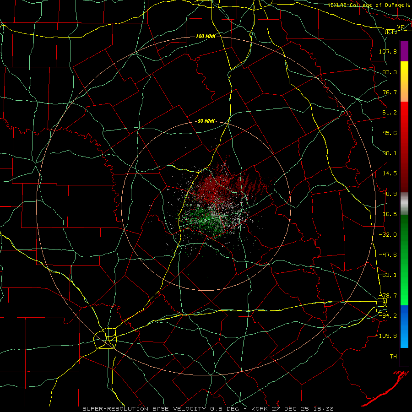Image resolution: width=412 pixels, height=412 pixels.
Task: Click the "[KT]" units label
Action: (x=391, y=32)
